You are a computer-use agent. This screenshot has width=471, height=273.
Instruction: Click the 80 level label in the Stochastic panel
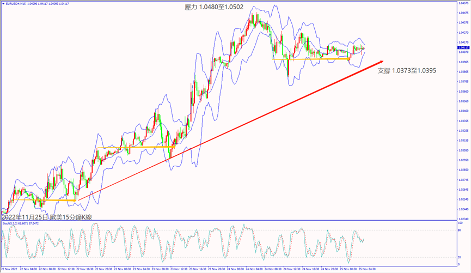[460, 230]
